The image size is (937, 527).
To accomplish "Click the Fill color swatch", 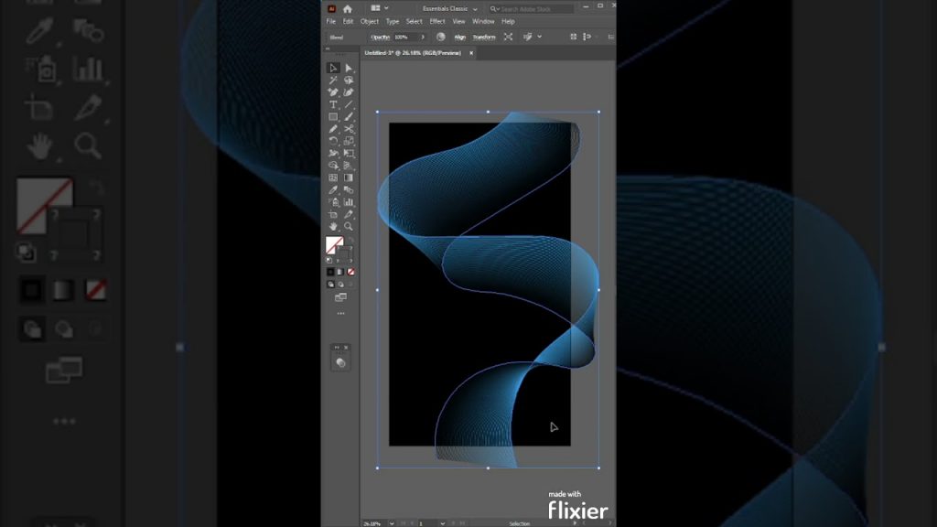I will (334, 245).
